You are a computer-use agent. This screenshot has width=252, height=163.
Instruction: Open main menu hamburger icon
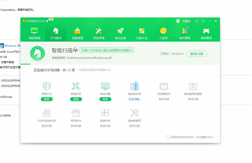pos(203,21)
